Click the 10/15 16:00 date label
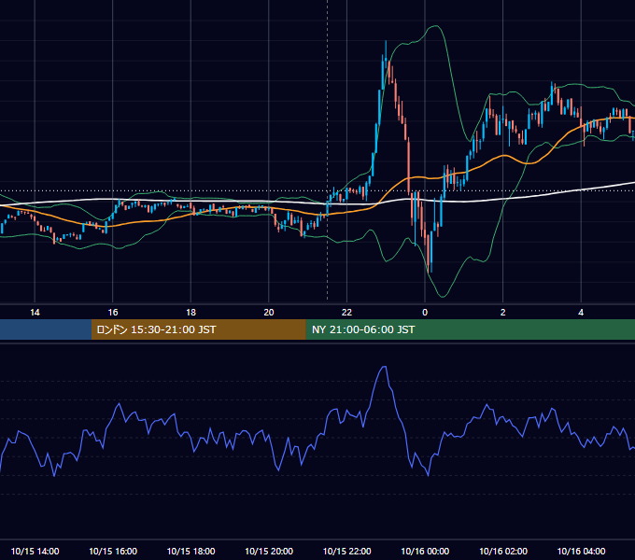 coord(113,551)
